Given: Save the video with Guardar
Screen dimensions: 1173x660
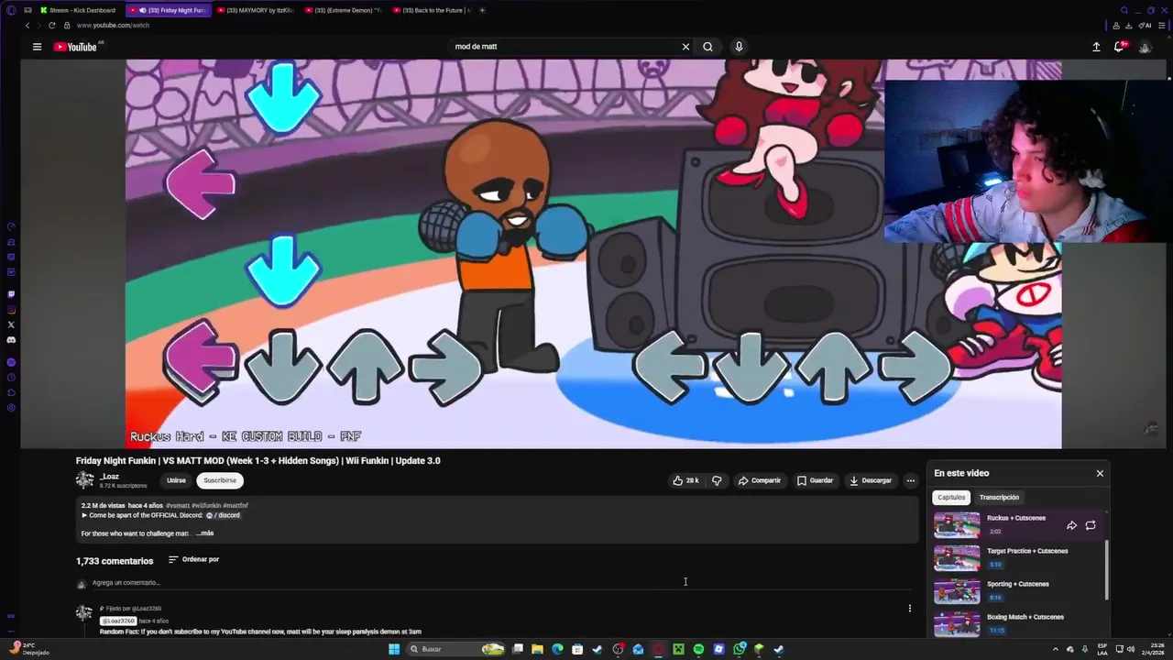Looking at the screenshot, I should 815,480.
